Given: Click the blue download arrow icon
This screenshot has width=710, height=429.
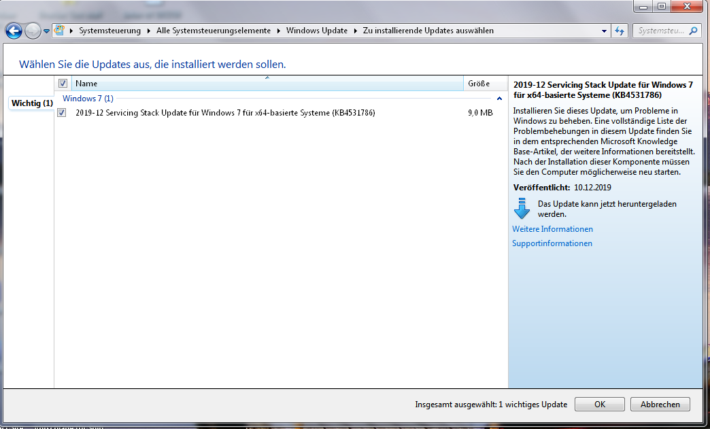Looking at the screenshot, I should tap(522, 208).
